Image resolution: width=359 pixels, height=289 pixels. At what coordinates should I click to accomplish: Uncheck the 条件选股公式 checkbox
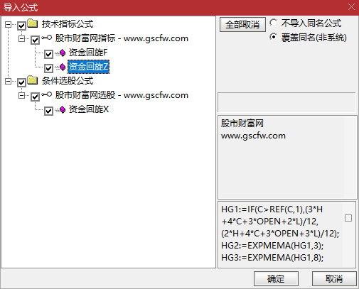21,82
